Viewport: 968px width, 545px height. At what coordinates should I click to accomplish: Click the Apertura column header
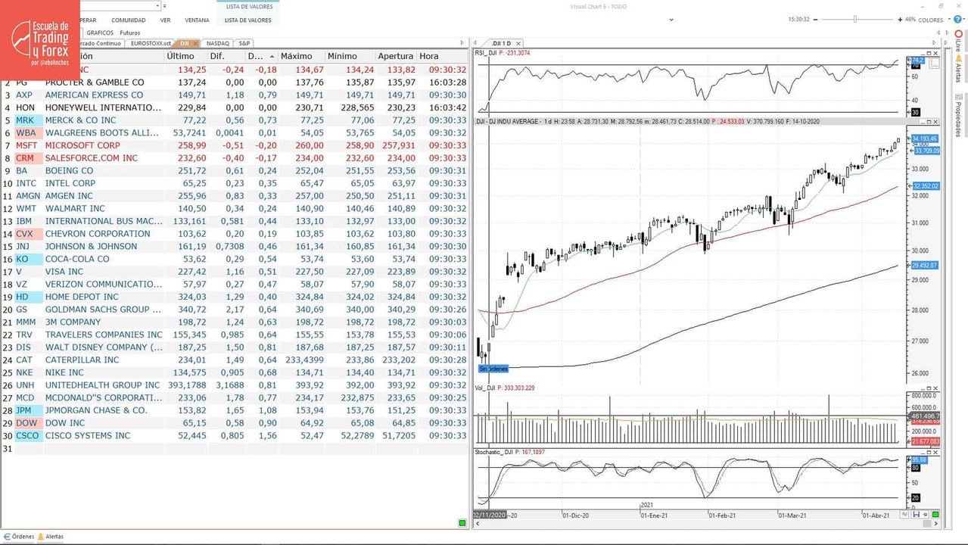coord(395,56)
